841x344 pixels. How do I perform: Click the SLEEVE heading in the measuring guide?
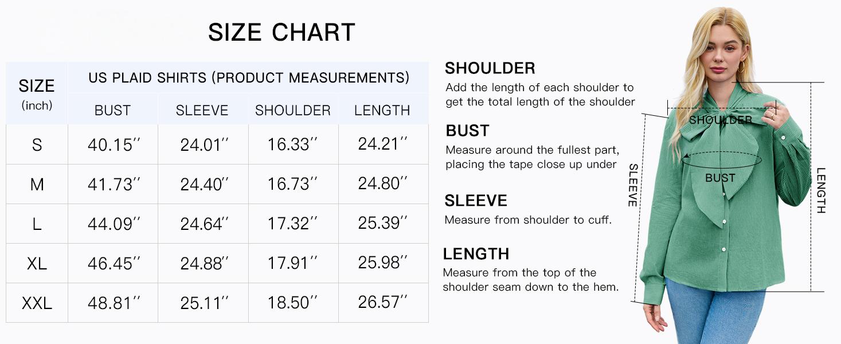[476, 201]
